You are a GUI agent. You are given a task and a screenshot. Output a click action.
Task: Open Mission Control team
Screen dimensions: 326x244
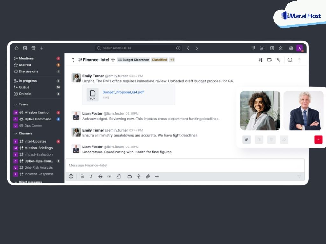click(37, 112)
